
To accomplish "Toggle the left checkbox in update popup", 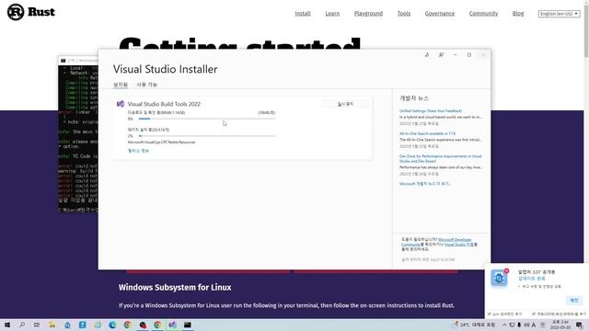I will click(x=489, y=314).
